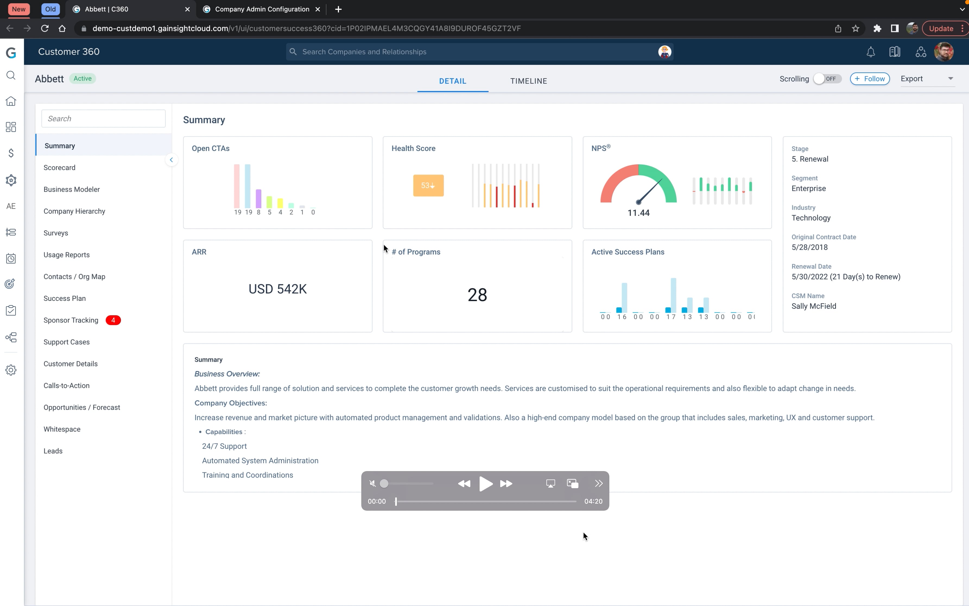The width and height of the screenshot is (969, 606).
Task: Select the home icon in left sidebar
Action: coord(11,101)
